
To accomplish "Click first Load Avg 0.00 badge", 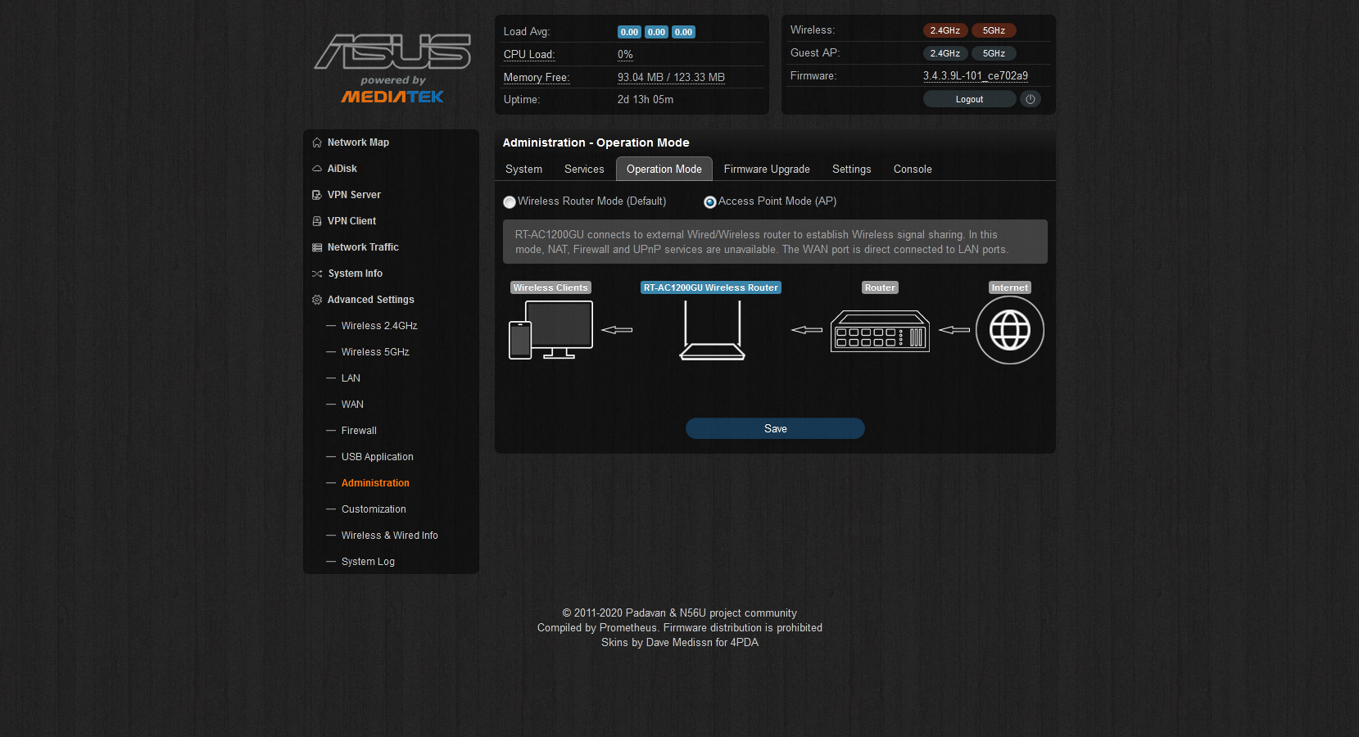I will click(x=629, y=32).
